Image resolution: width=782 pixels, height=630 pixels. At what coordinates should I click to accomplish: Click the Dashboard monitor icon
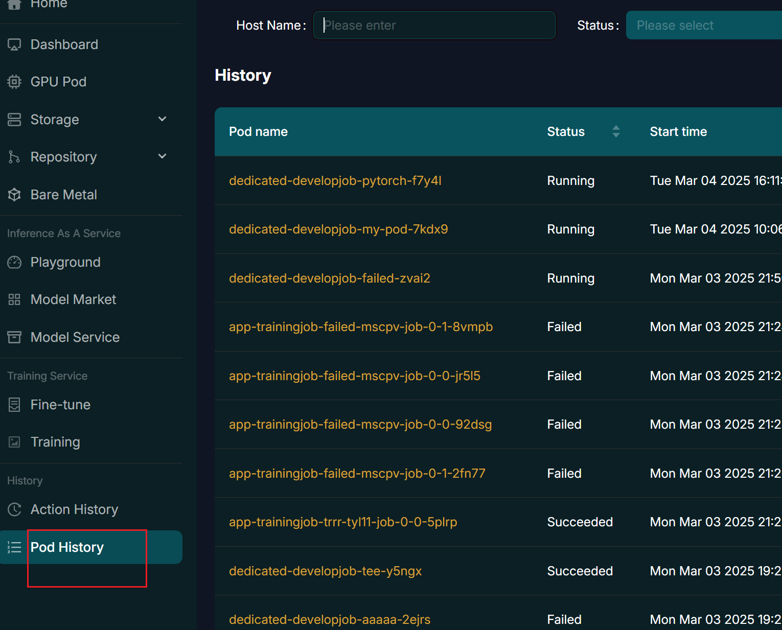pos(14,45)
